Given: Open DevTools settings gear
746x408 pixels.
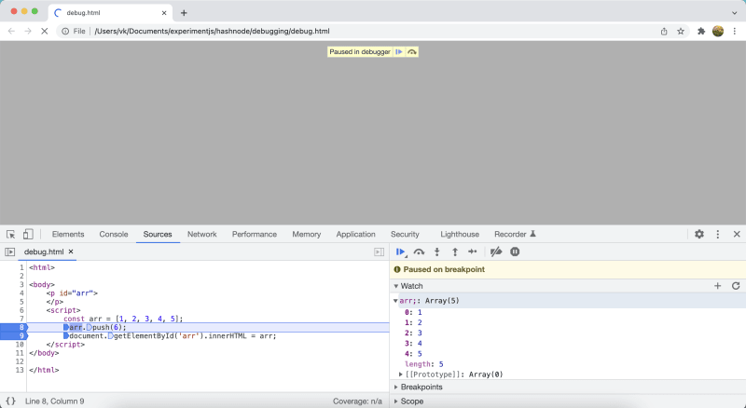Looking at the screenshot, I should tap(698, 234).
